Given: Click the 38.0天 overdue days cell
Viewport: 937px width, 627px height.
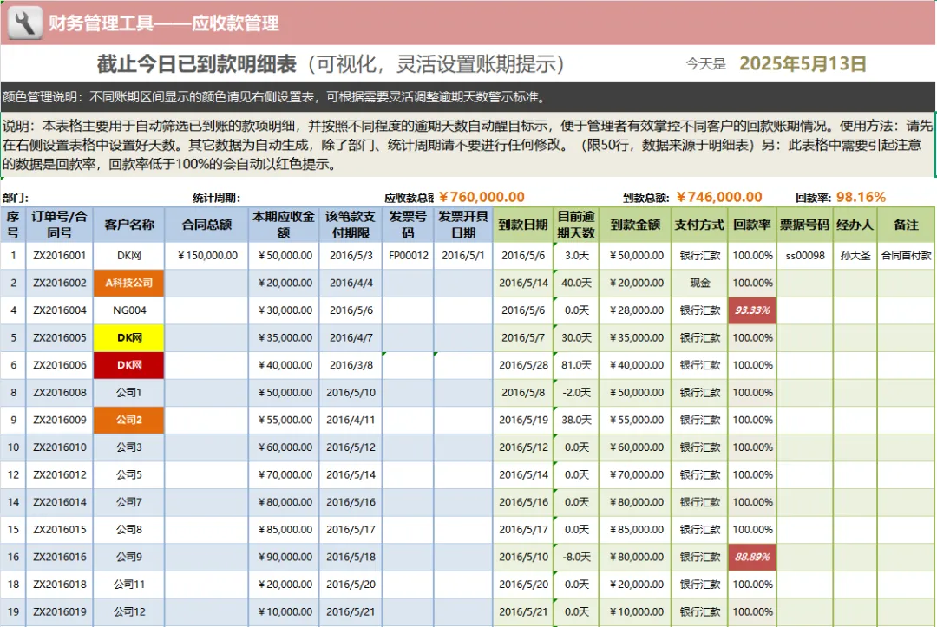Looking at the screenshot, I should point(577,420).
